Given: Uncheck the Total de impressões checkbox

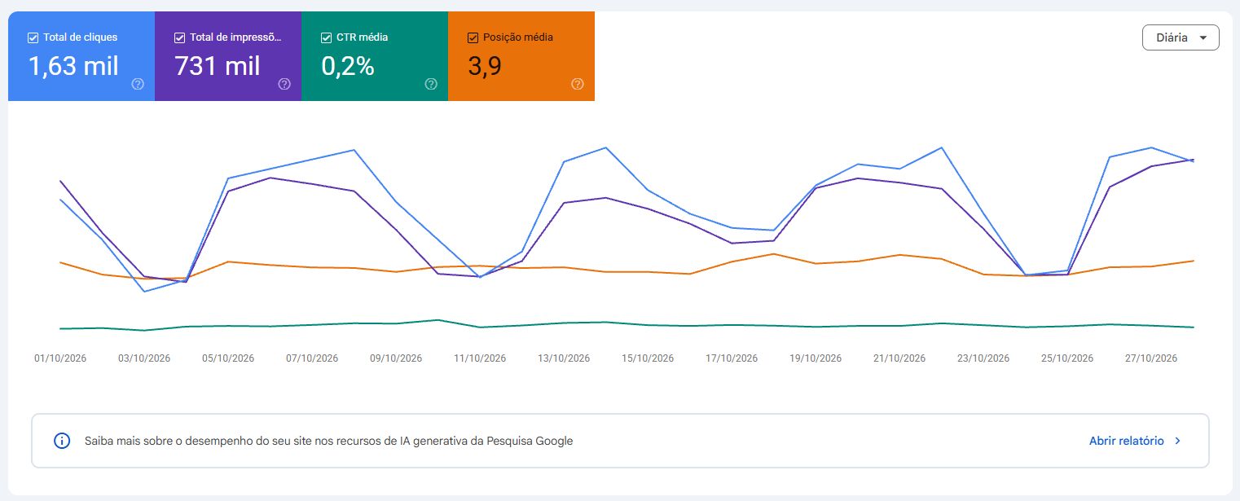Looking at the screenshot, I should [x=179, y=37].
